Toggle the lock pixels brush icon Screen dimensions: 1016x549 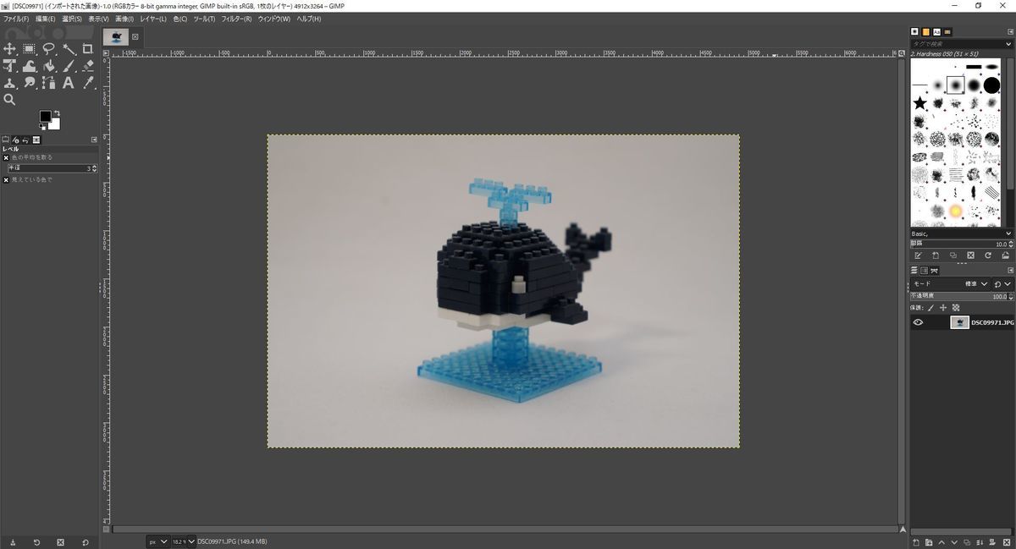click(x=931, y=308)
